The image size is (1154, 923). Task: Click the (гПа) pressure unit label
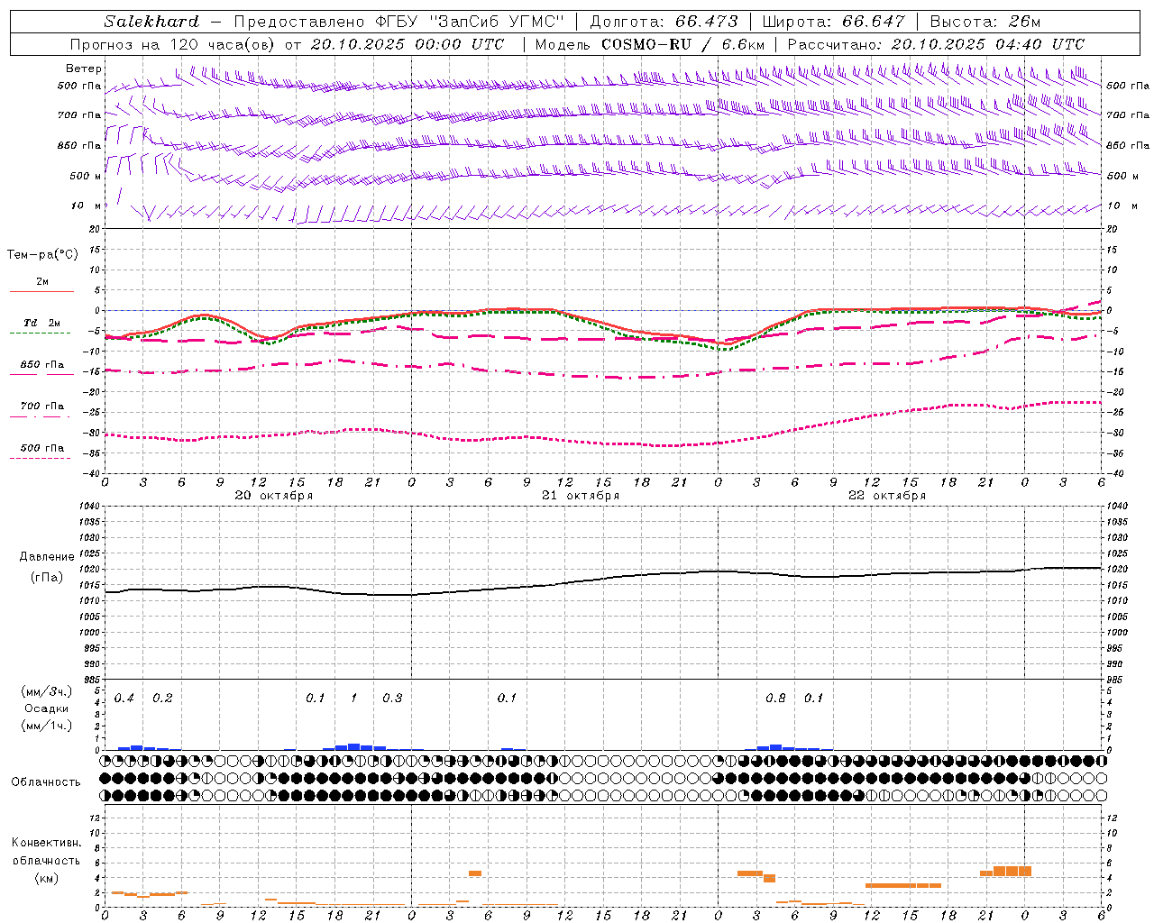tap(45, 578)
